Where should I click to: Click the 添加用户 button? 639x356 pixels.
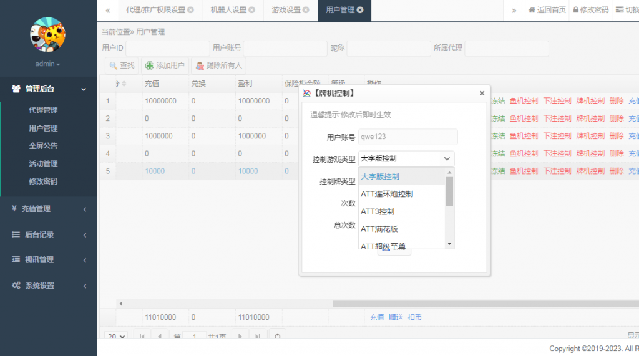click(165, 65)
